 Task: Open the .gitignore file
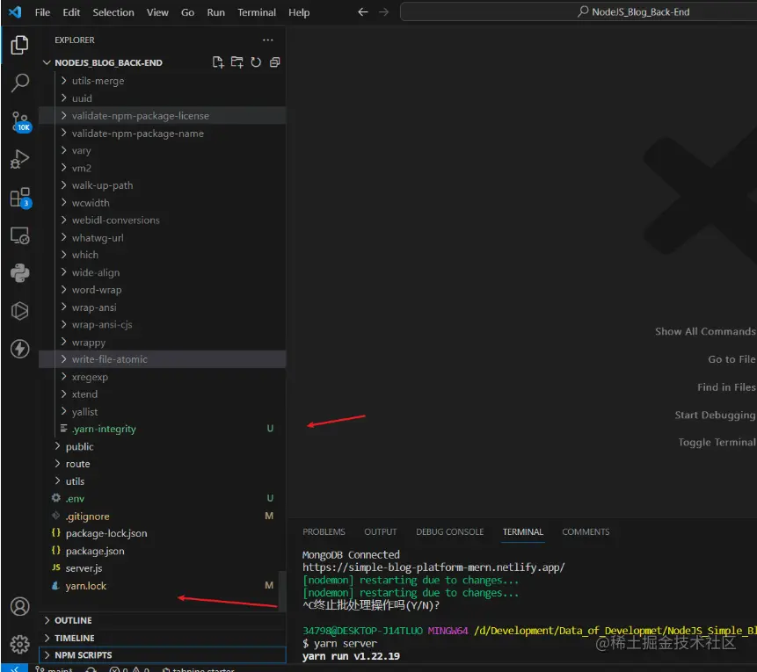(163, 516)
